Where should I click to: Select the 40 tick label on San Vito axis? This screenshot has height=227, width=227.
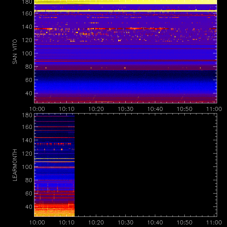[x=29, y=93]
